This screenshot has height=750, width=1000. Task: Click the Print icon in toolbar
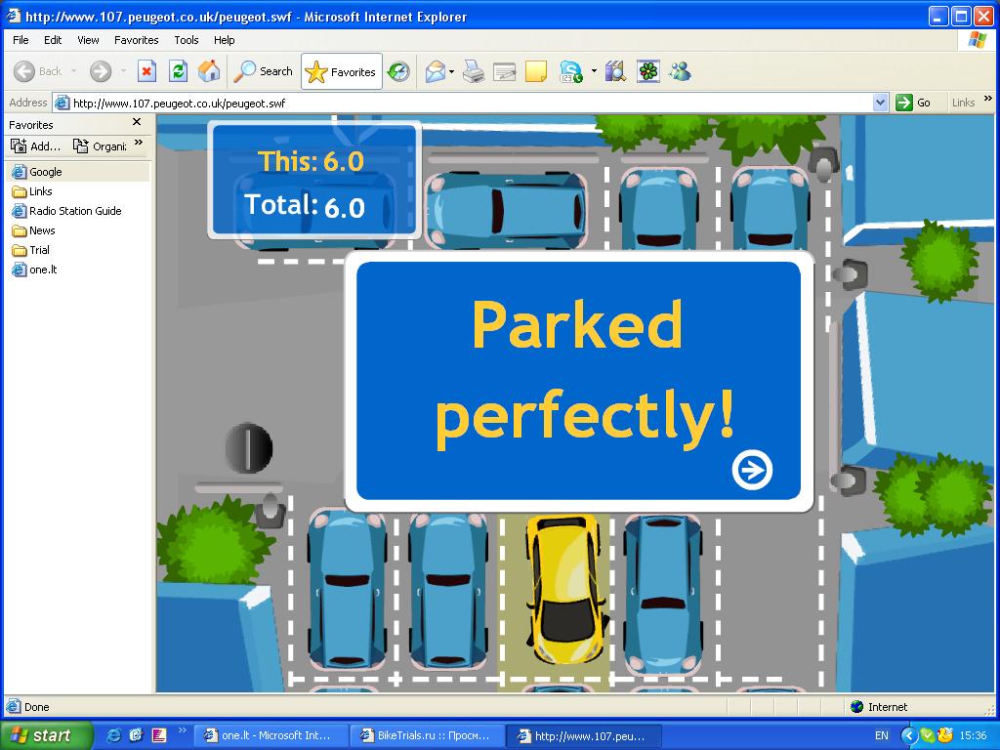click(x=474, y=71)
